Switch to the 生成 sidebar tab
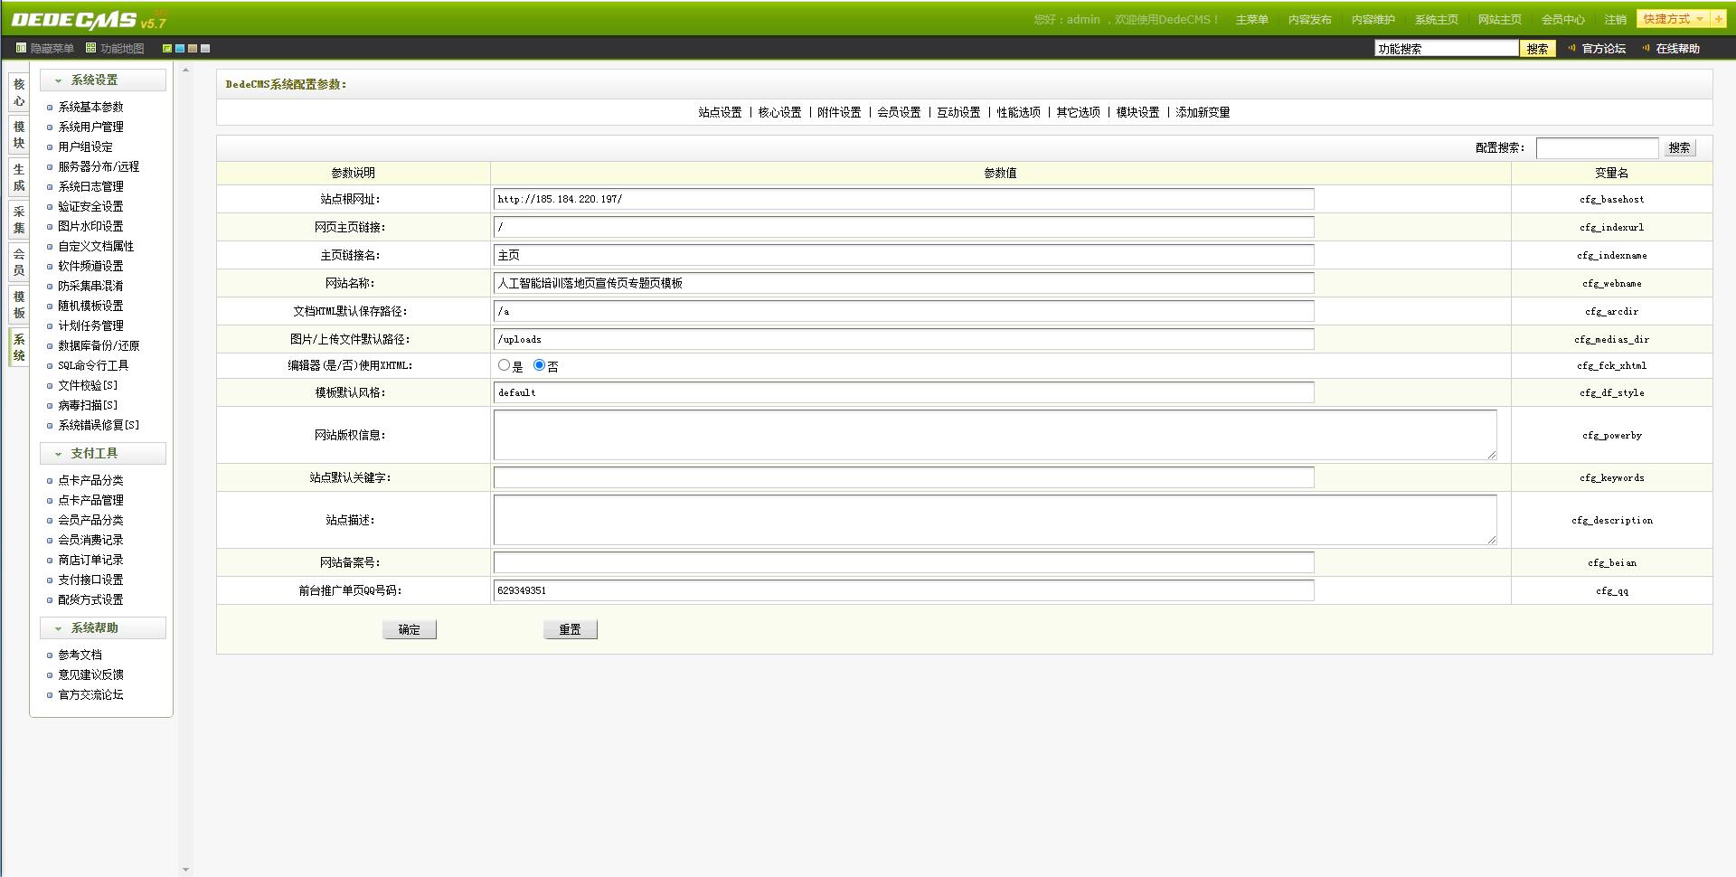This screenshot has height=877, width=1736. [19, 178]
